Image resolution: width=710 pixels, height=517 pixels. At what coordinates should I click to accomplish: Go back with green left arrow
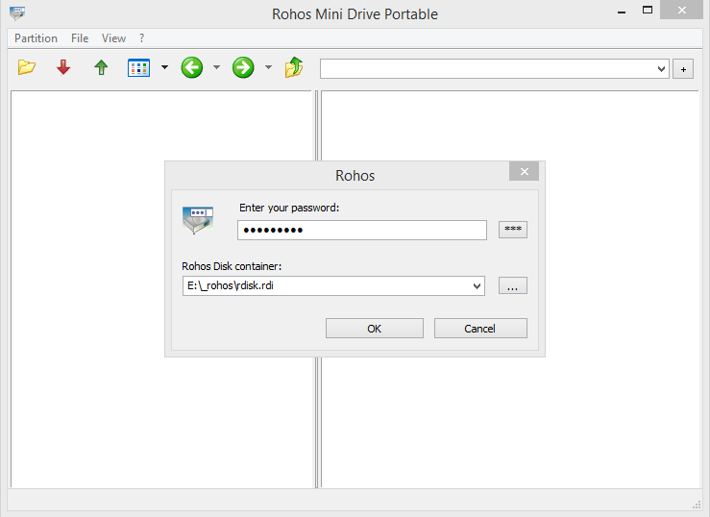[192, 67]
